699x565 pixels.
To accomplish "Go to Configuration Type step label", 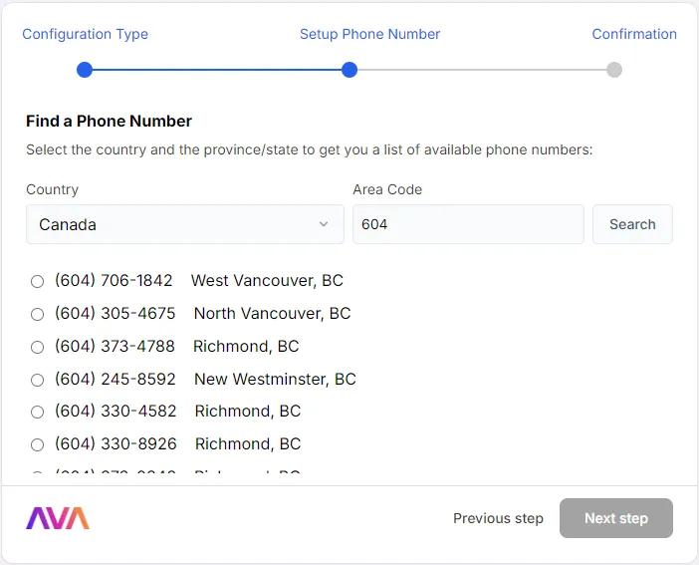I will point(86,34).
